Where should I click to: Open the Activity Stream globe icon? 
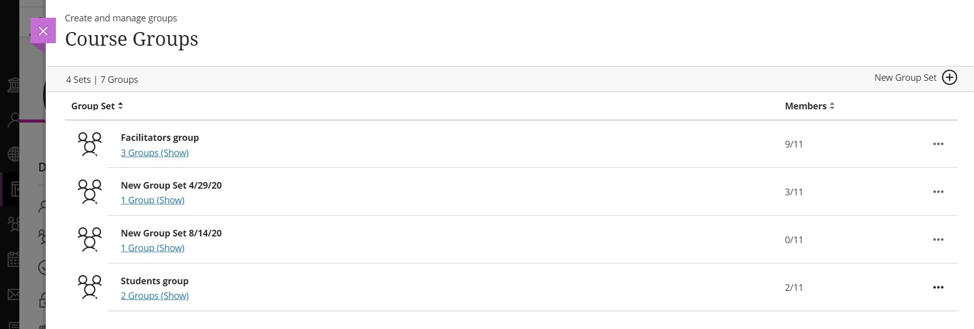click(13, 154)
